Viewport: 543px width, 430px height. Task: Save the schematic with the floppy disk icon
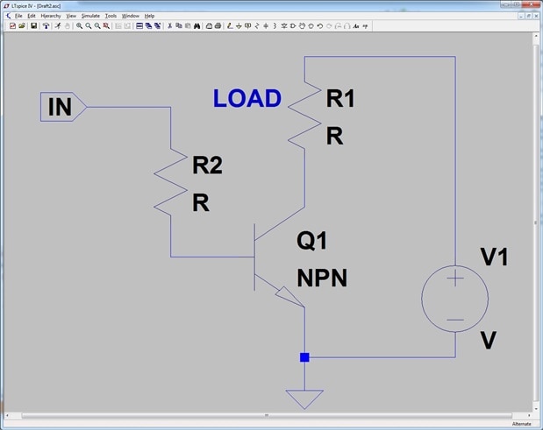[x=33, y=26]
